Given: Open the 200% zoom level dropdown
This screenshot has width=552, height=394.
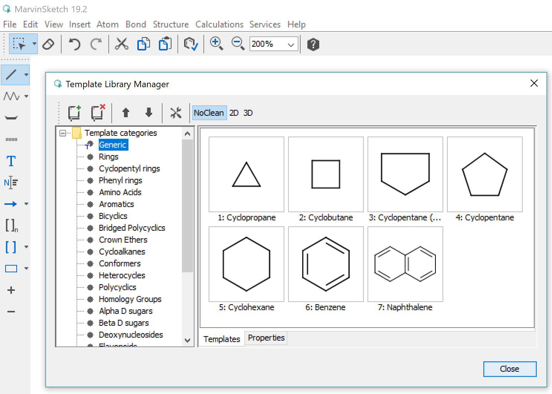Looking at the screenshot, I should pyautogui.click(x=291, y=45).
